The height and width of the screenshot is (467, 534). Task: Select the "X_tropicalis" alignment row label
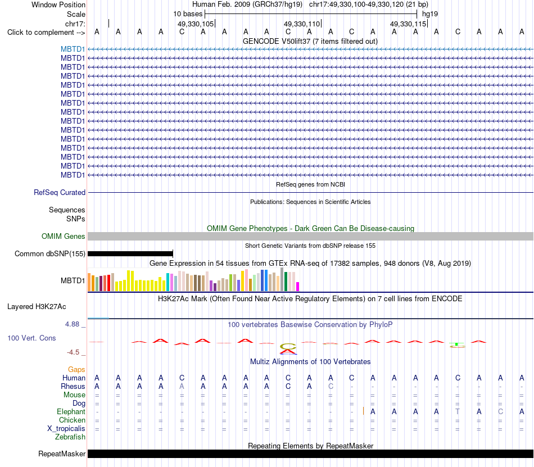66,429
